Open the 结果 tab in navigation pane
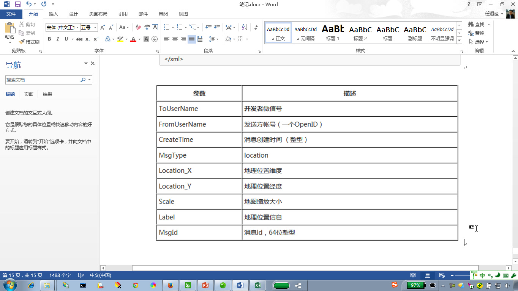 47,94
